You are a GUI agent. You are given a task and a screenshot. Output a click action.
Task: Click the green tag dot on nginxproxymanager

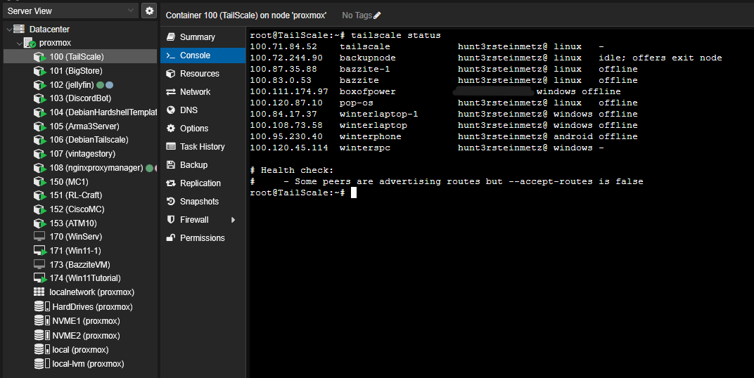(150, 168)
